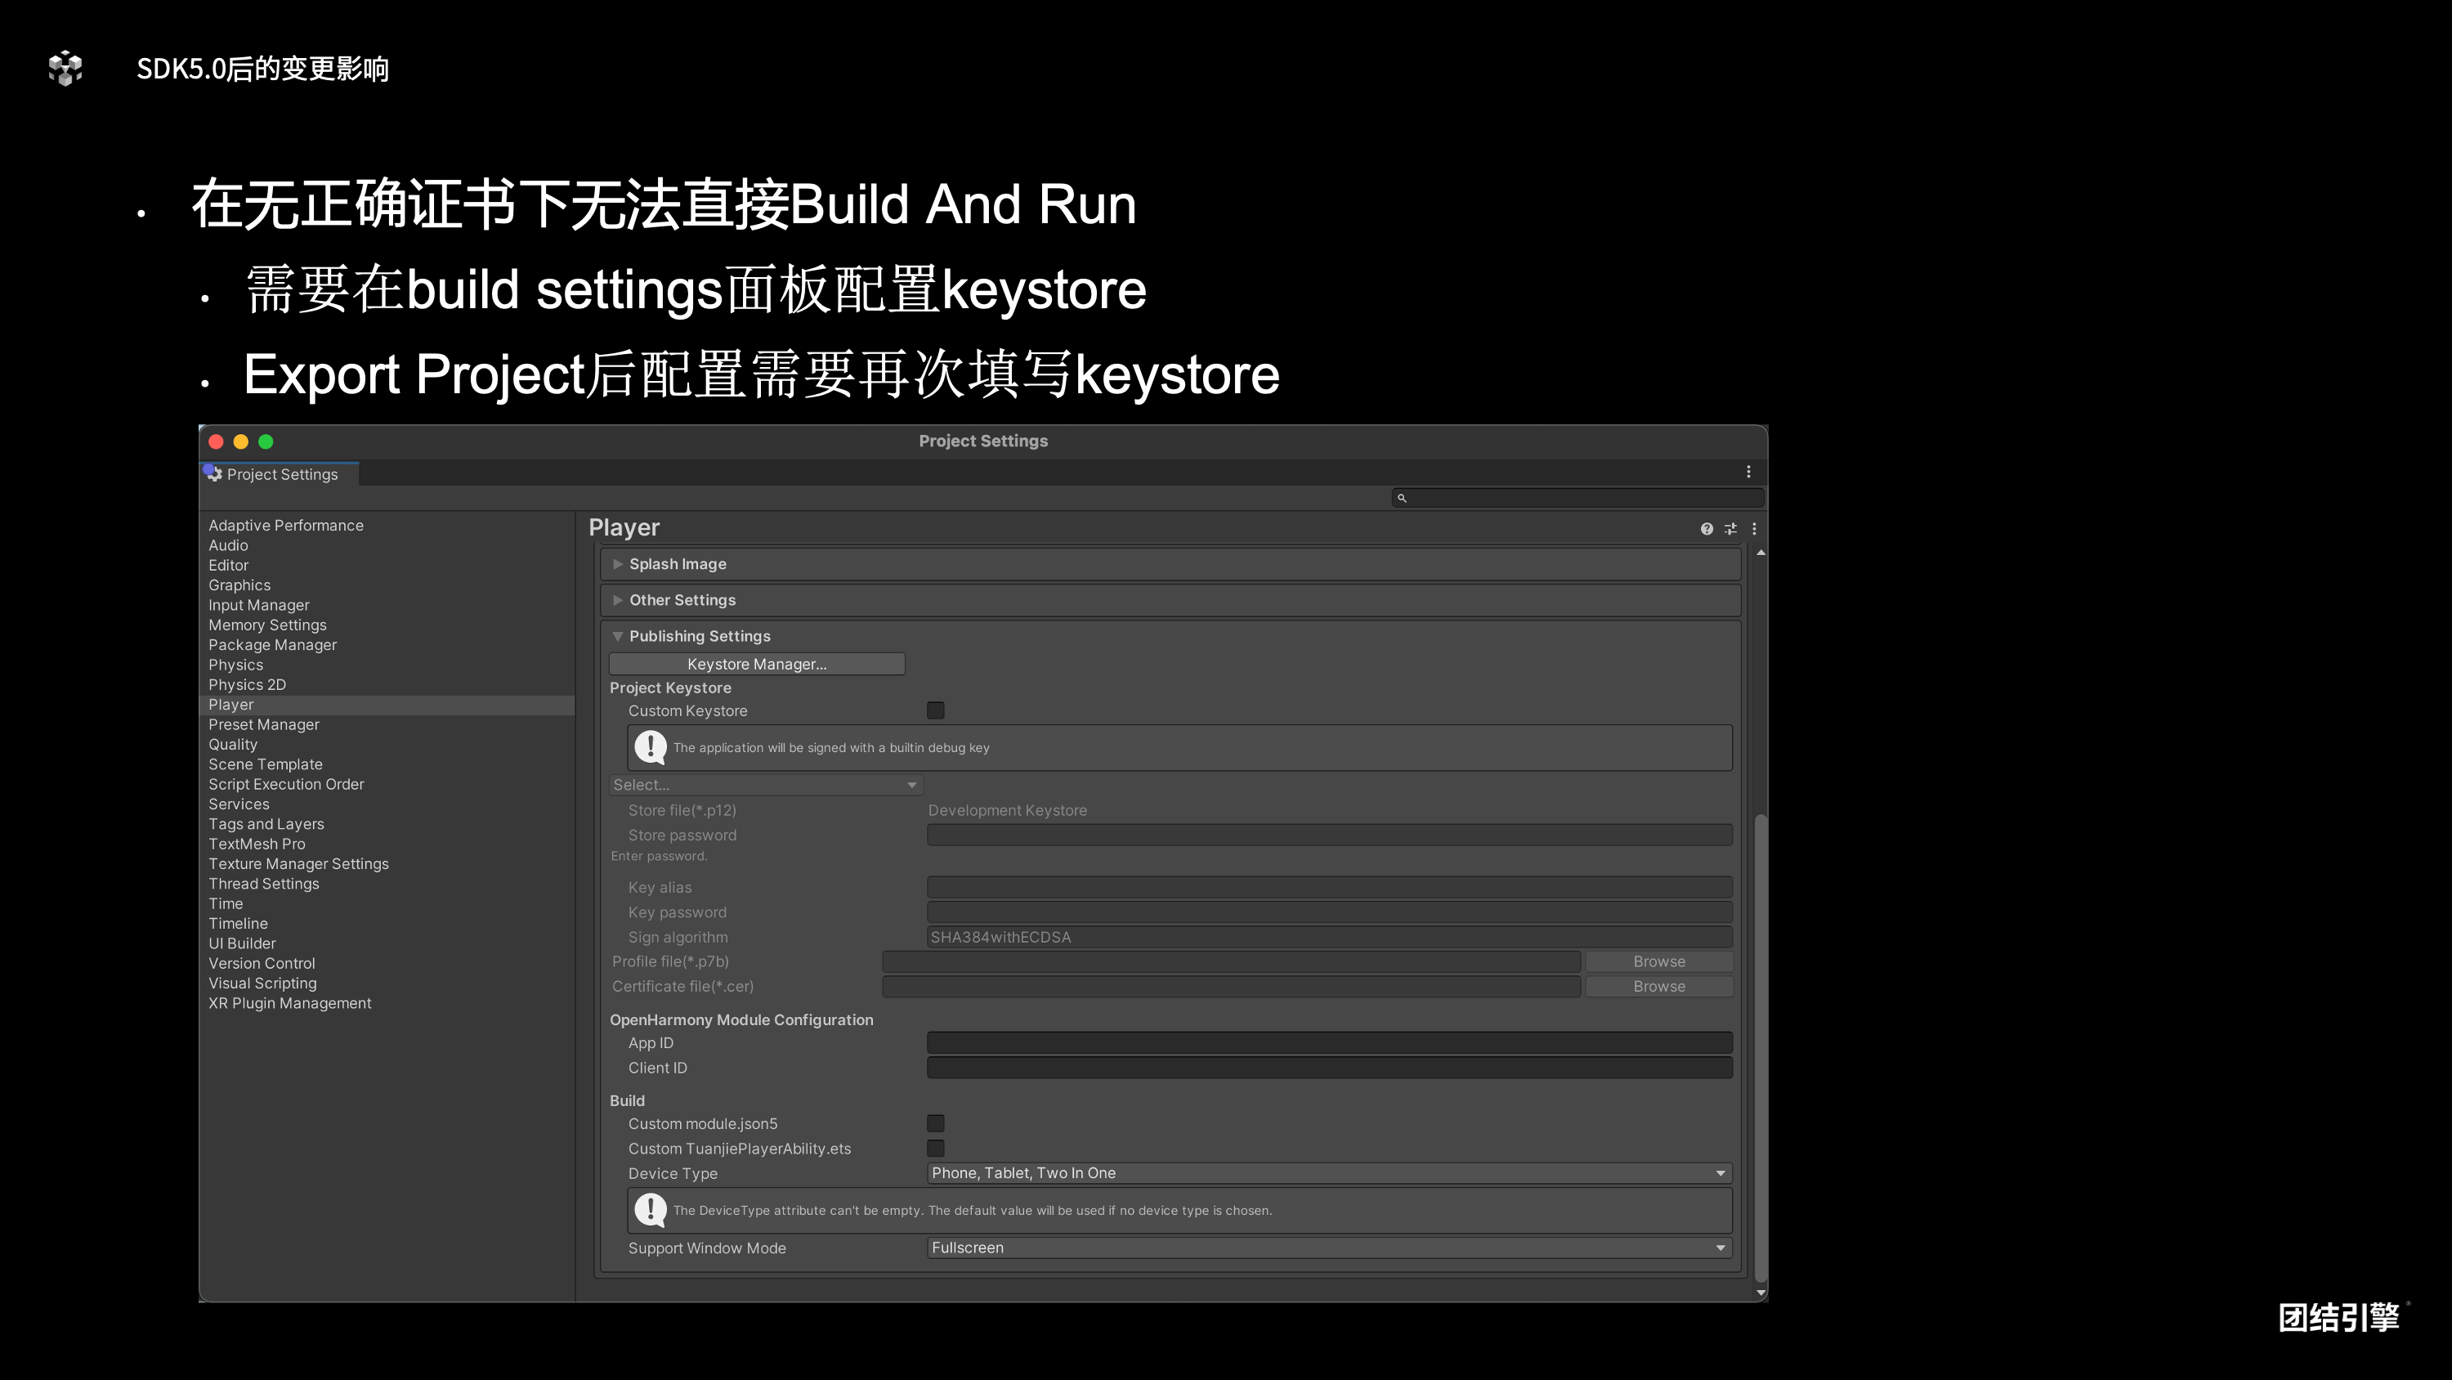Click the search magnifier icon
2452x1380 pixels.
click(x=1401, y=498)
